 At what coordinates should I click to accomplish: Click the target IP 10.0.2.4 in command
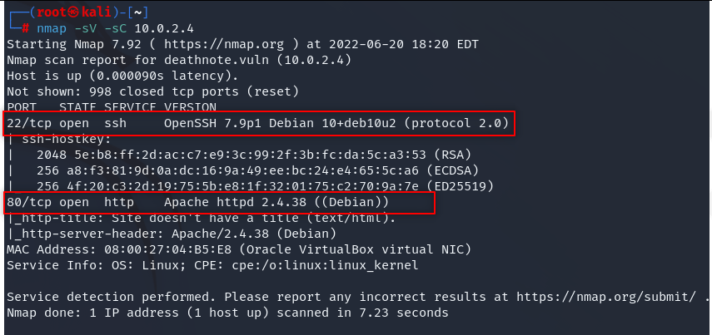164,29
